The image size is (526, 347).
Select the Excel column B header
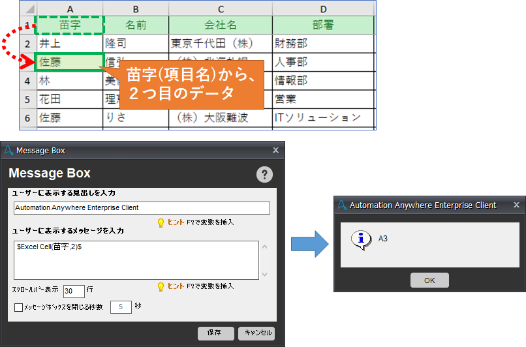click(136, 9)
